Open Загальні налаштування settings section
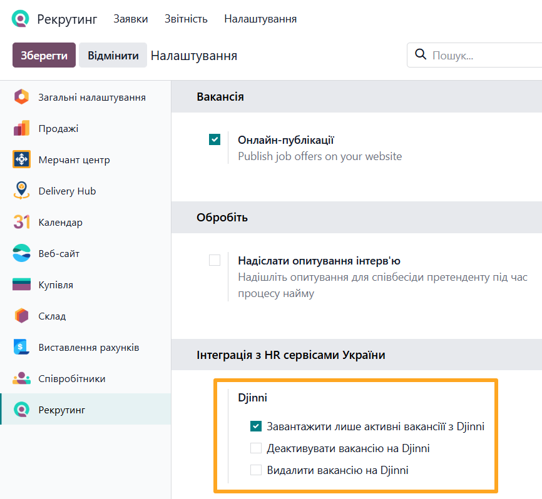Viewport: 542px width, 499px height. (85, 97)
